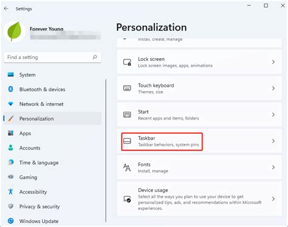The width and height of the screenshot is (288, 227).
Task: Open Time & language section
Action: tap(52, 163)
